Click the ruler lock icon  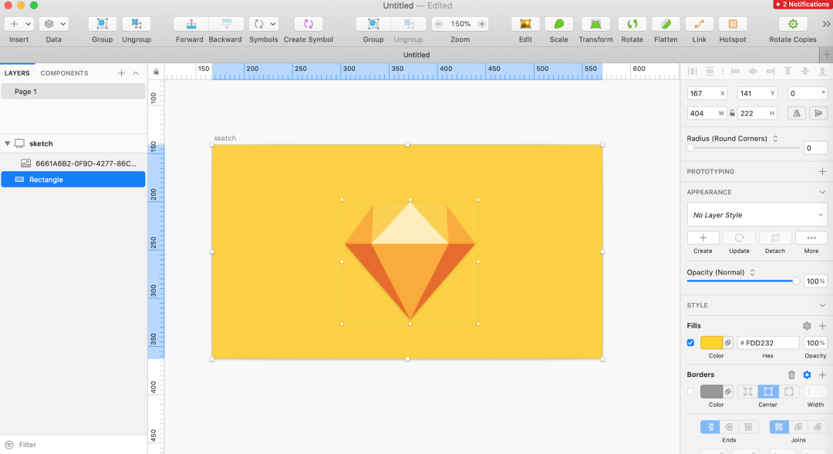click(x=156, y=72)
